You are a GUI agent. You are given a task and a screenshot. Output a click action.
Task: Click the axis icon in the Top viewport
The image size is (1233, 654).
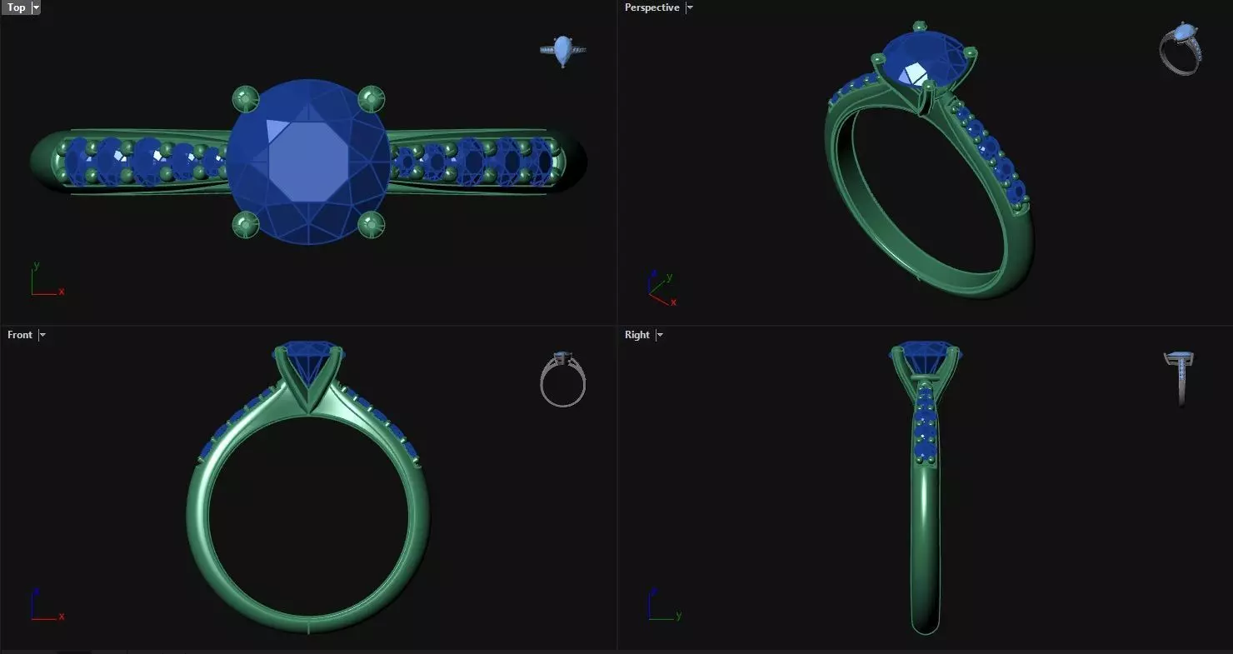point(46,279)
